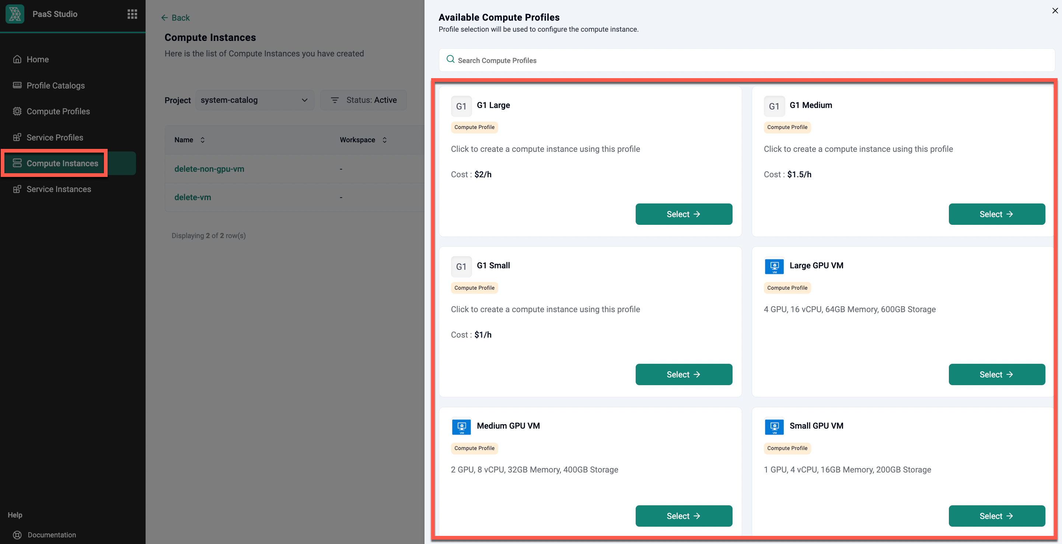Click the Service Profiles sidebar icon

(17, 137)
